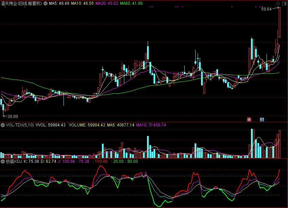Click the green :80.00 threshold value
The height and width of the screenshot is (208, 288).
(131, 161)
